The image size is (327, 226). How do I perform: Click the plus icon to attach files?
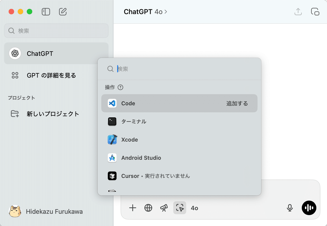point(132,208)
